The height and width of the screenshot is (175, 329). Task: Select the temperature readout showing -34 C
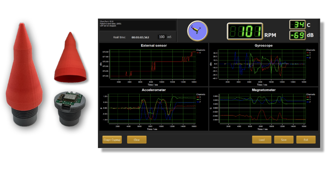tap(297, 25)
